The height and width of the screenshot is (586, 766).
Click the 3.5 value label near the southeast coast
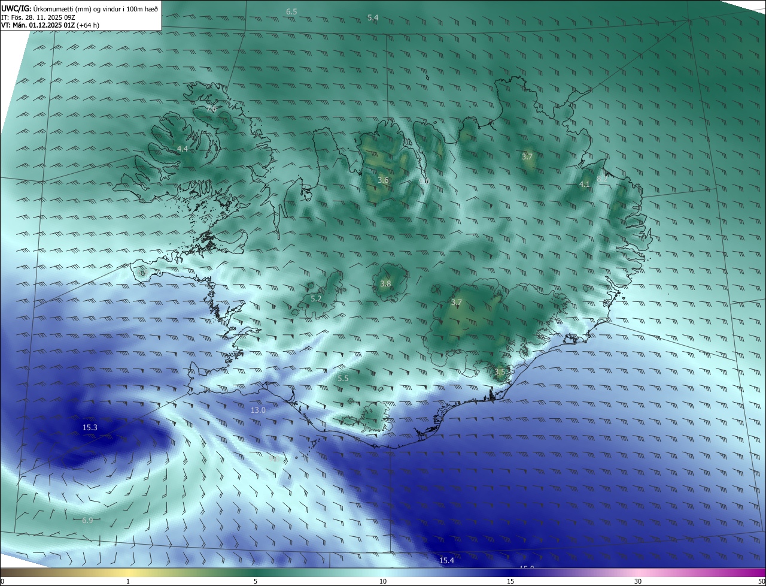pyautogui.click(x=500, y=371)
